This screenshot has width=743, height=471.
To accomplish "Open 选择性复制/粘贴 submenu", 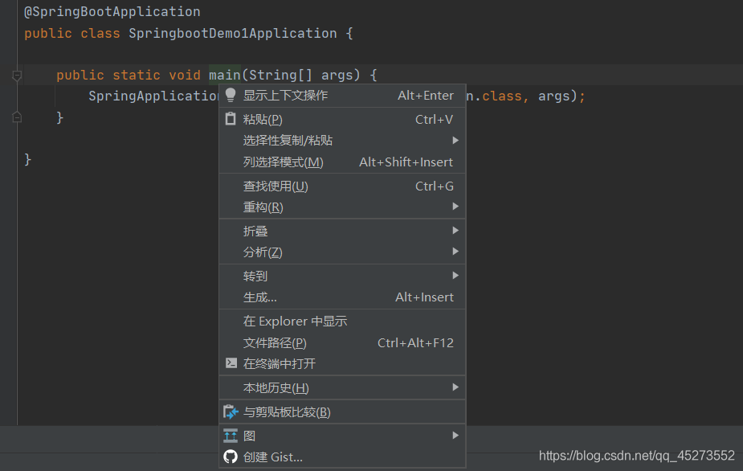I will coord(342,141).
